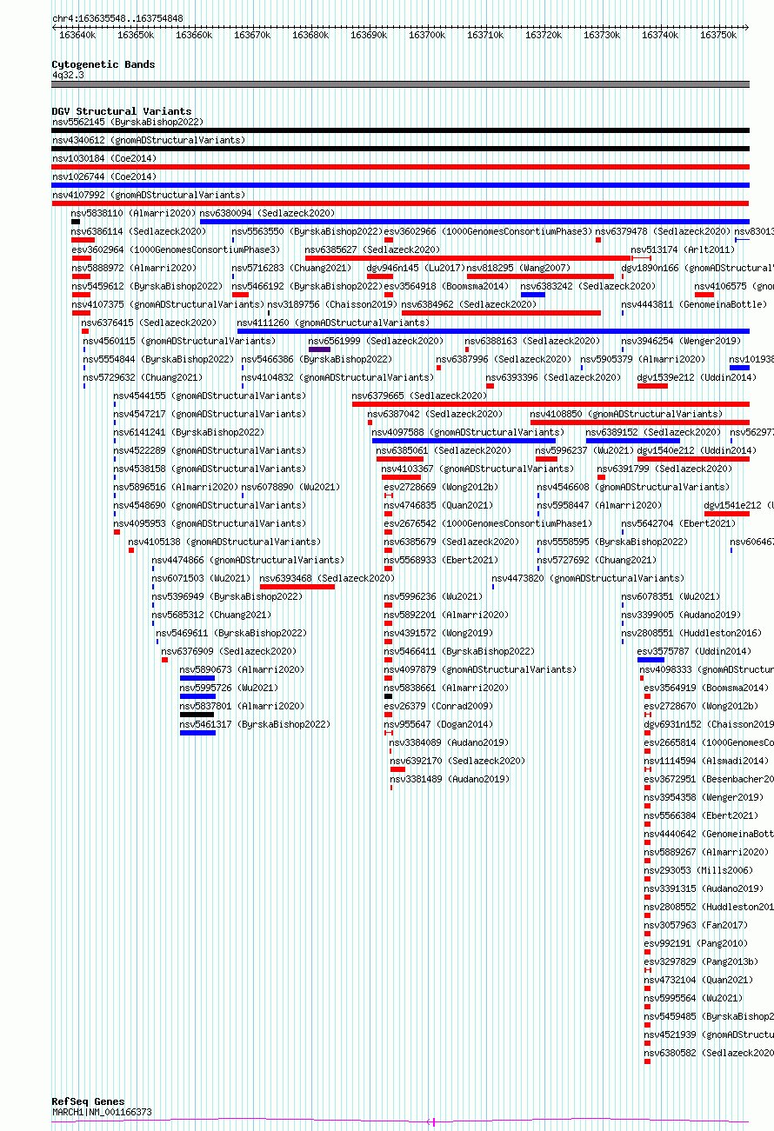Click the nsv955647 (Dogan2014) label
The width and height of the screenshot is (774, 1131).
[x=438, y=724]
